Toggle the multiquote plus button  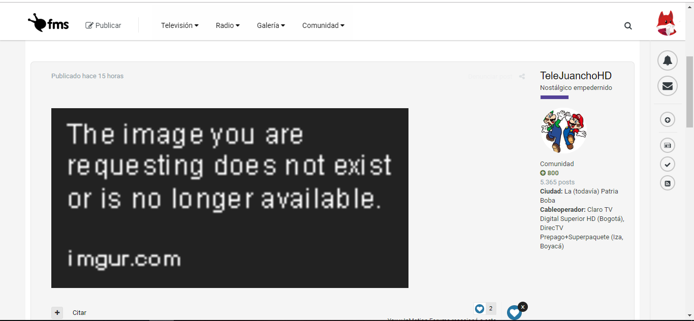(x=57, y=312)
